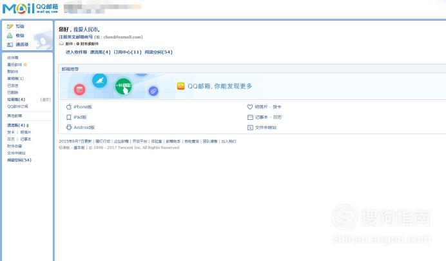The image size is (446, 261).
Task: Open 日历 link in recommendations
Action: click(277, 117)
